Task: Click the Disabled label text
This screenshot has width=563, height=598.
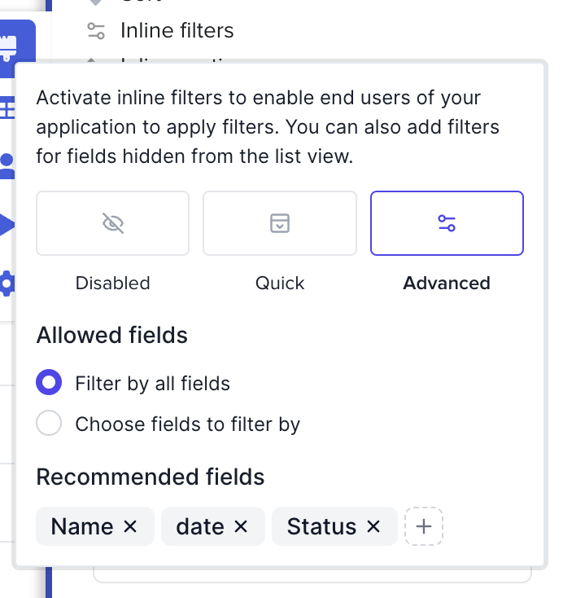Action: click(x=113, y=284)
